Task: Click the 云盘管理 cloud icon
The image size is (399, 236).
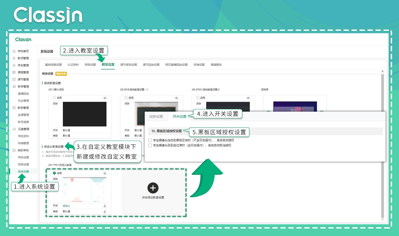Action: coord(14,129)
